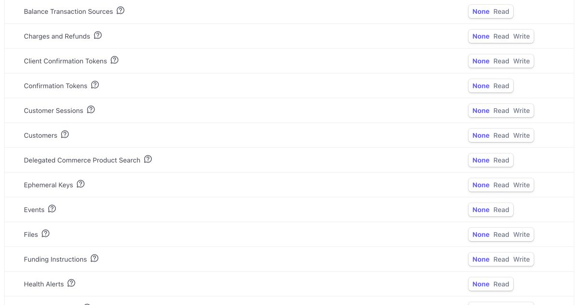Set Customer Sessions permission to Read
Screen dimensions: 580x305
pyautogui.click(x=501, y=111)
